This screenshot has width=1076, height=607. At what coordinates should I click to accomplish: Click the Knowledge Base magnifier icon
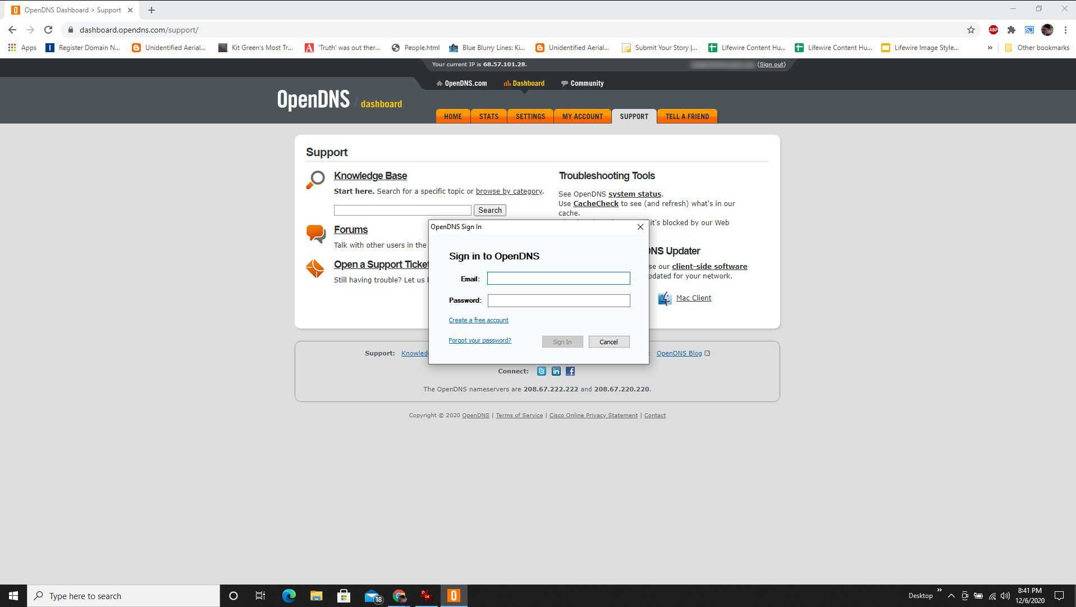315,180
